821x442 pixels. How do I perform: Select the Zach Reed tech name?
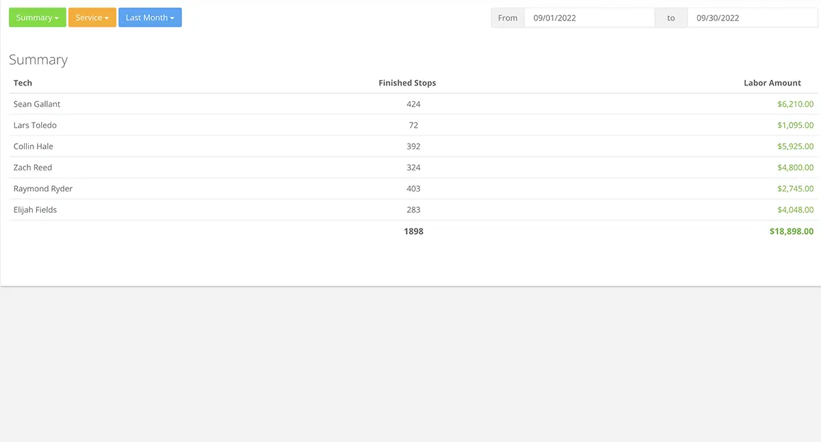[x=33, y=168]
